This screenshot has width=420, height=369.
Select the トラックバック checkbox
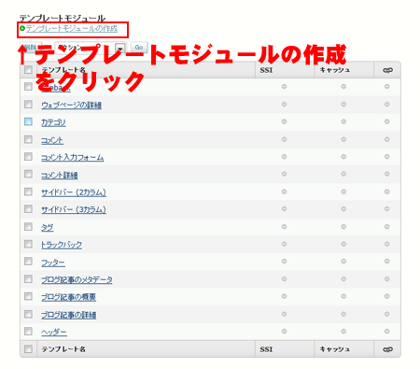pos(28,244)
